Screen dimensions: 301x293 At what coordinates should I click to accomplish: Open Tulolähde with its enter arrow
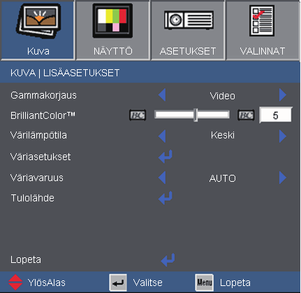(166, 198)
